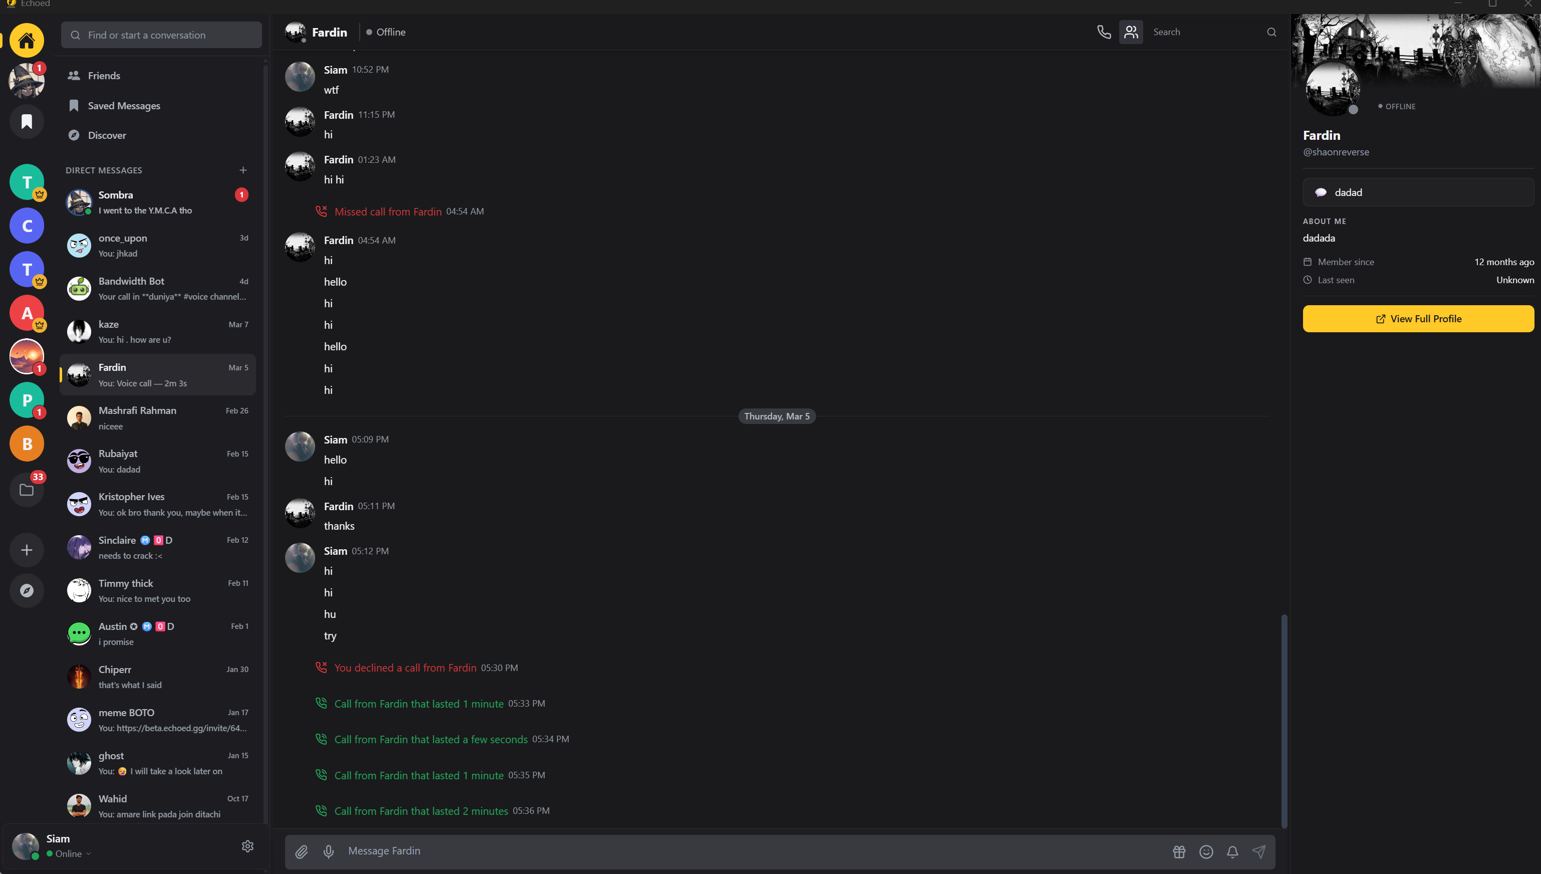The image size is (1541, 874).
Task: Click the Find or start a conversation field
Action: point(161,35)
